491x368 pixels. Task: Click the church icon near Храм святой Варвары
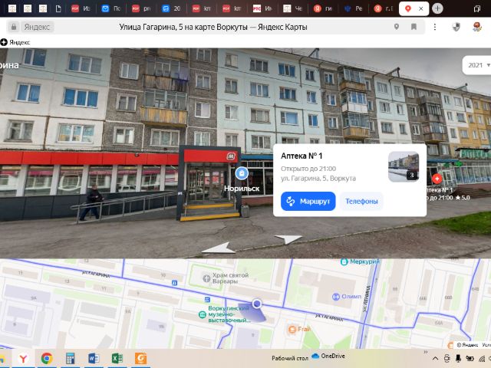coord(206,278)
